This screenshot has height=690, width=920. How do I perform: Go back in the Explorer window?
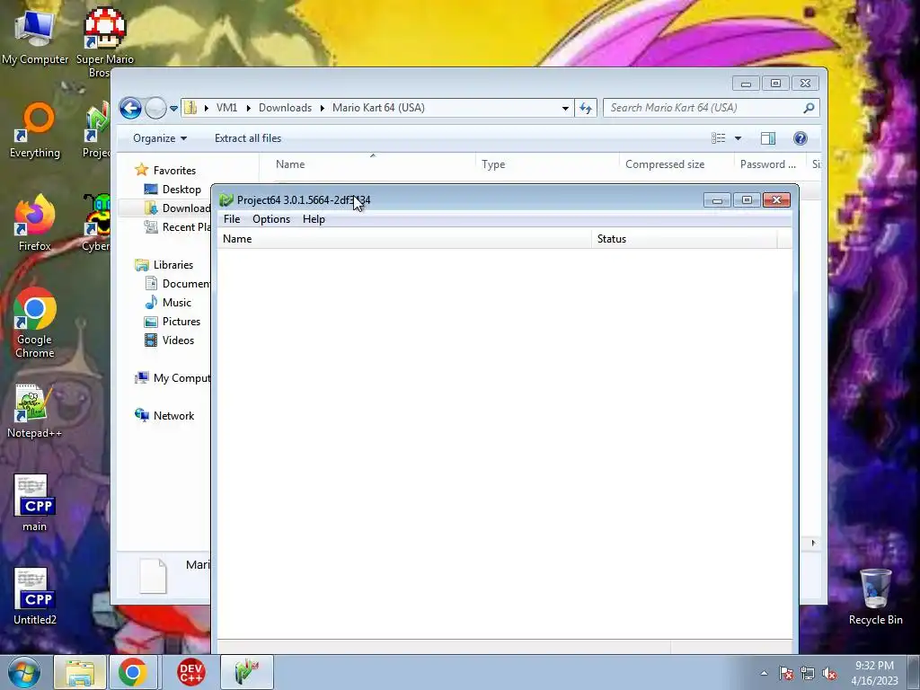click(x=131, y=108)
